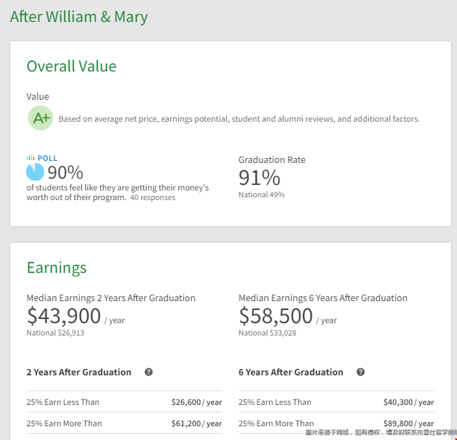Click the $26,600 / year earnings row value
This screenshot has height=440, width=457.
[x=196, y=402]
